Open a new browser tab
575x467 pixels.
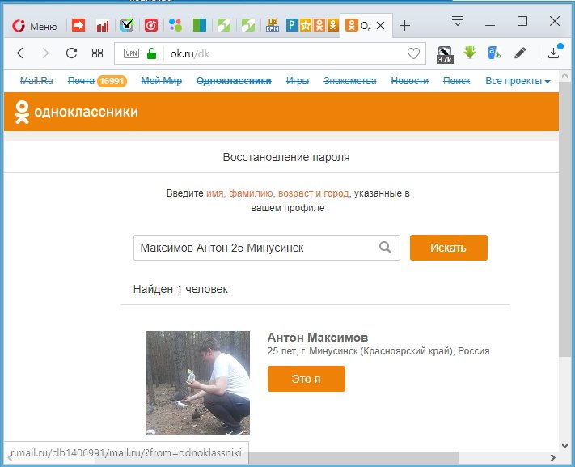[x=405, y=25]
